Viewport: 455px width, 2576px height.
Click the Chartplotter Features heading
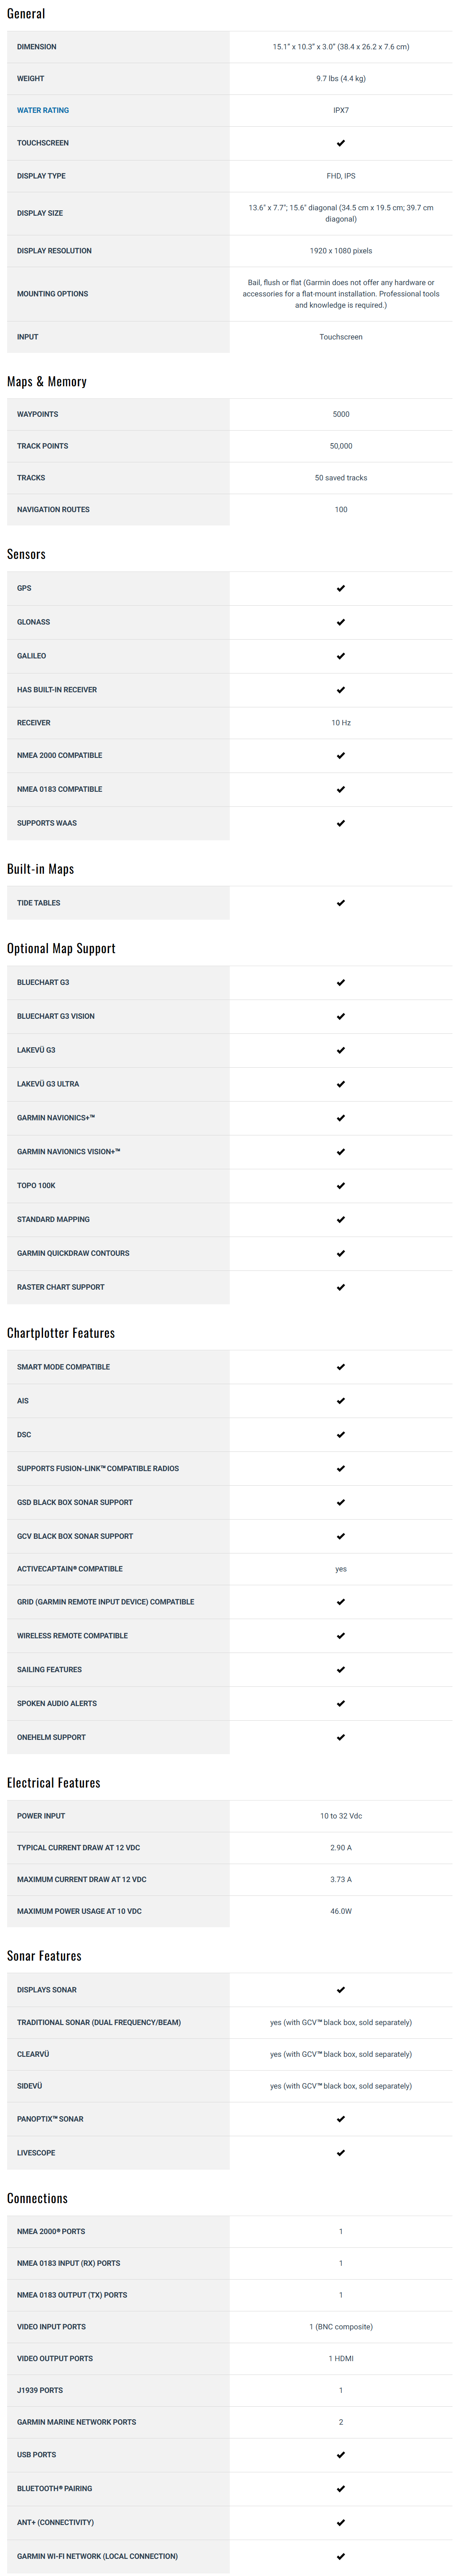click(61, 1333)
